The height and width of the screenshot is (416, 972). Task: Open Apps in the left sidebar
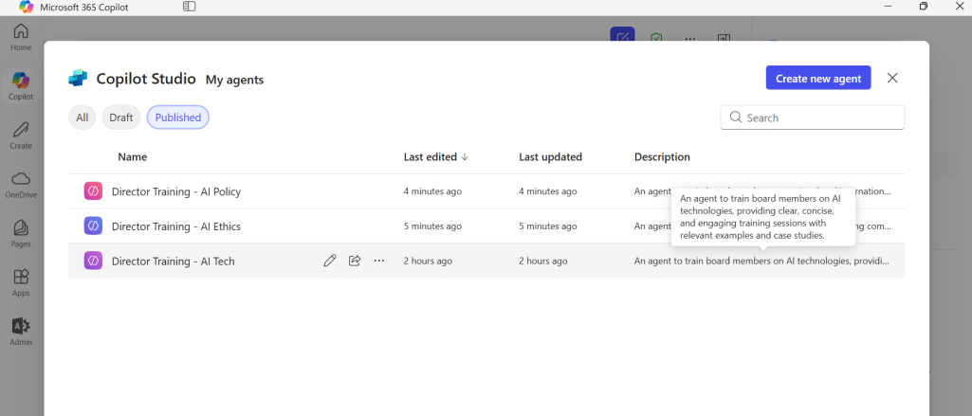click(x=21, y=282)
